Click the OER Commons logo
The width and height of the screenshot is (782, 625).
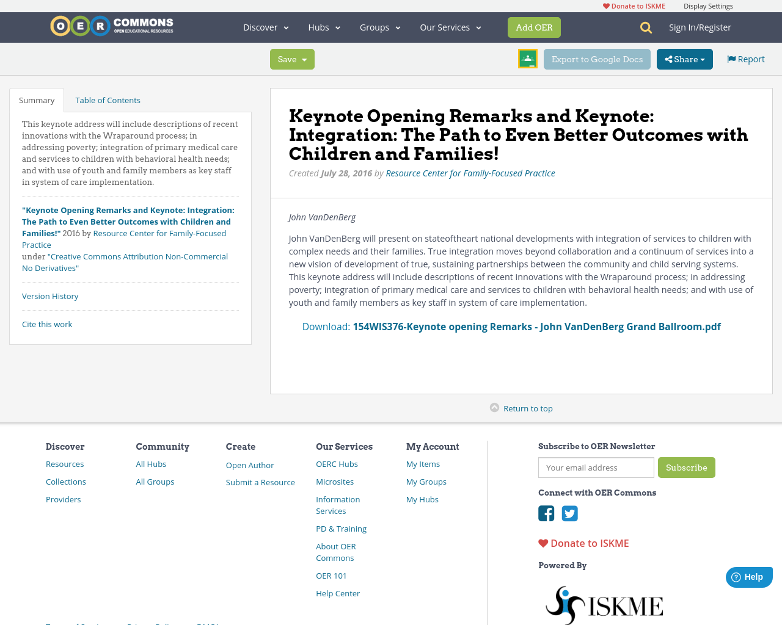(112, 26)
